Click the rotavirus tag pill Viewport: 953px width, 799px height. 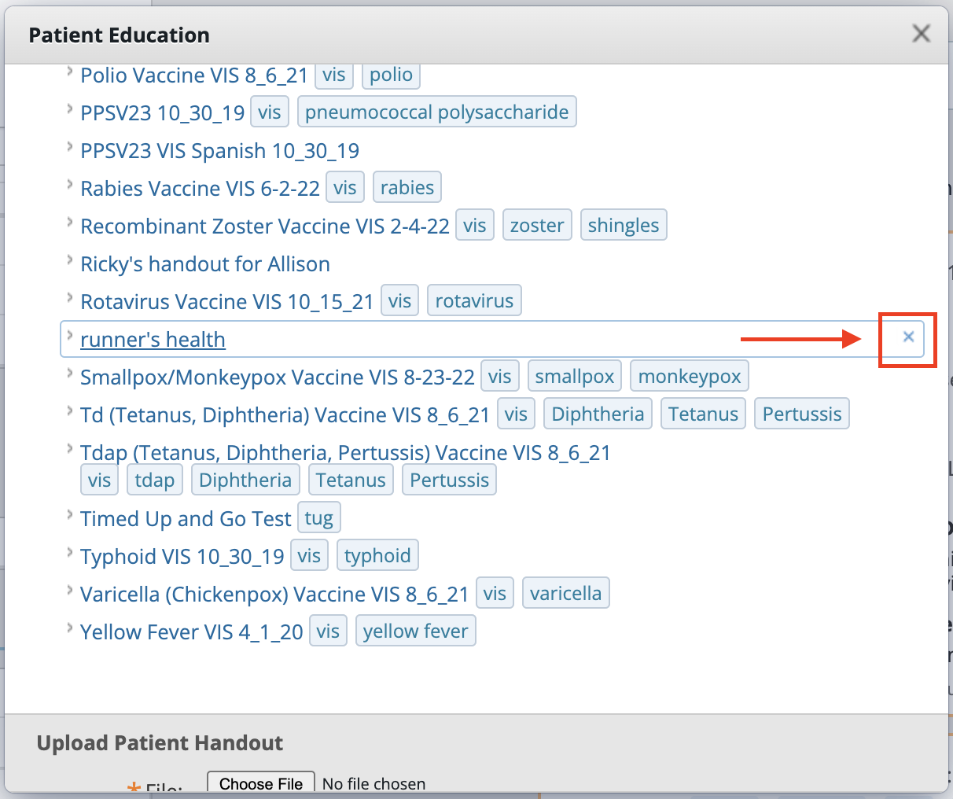(474, 300)
